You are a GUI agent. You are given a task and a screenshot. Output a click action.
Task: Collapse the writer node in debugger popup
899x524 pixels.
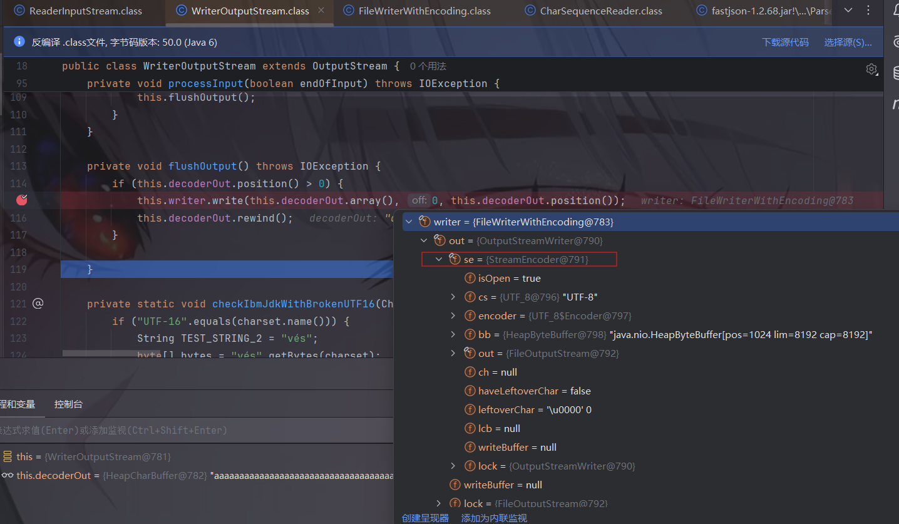pos(409,222)
